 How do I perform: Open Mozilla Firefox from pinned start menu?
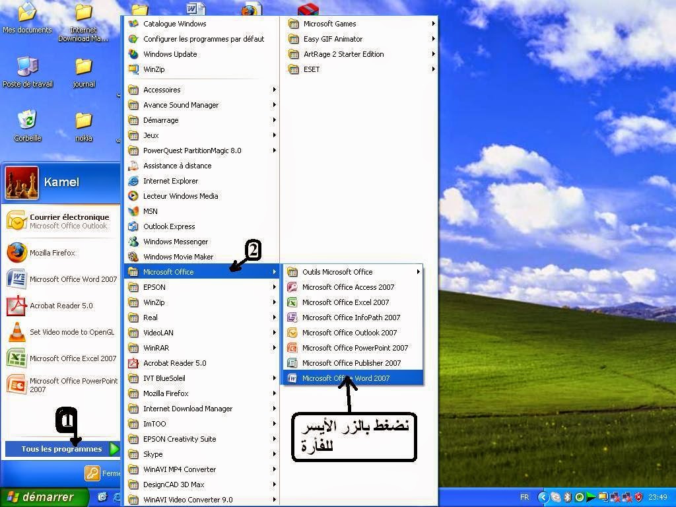tap(61, 253)
